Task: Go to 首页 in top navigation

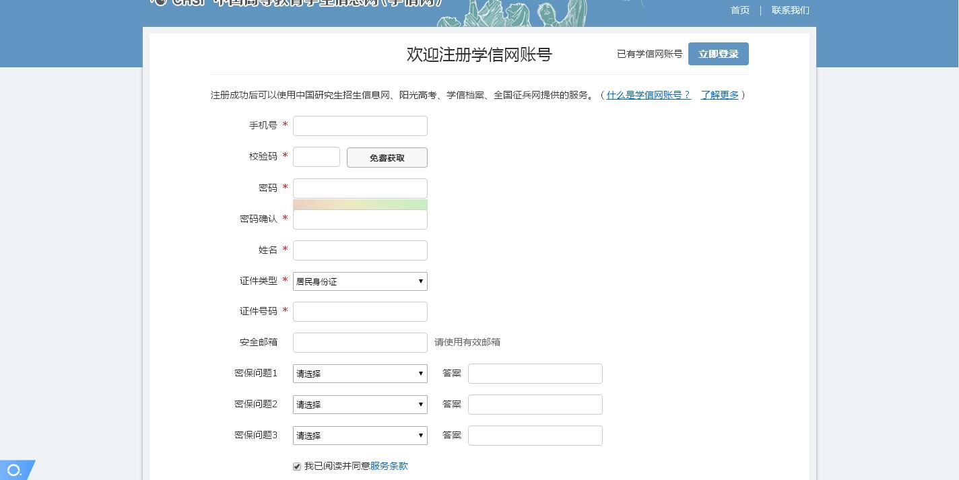Action: pyautogui.click(x=739, y=10)
